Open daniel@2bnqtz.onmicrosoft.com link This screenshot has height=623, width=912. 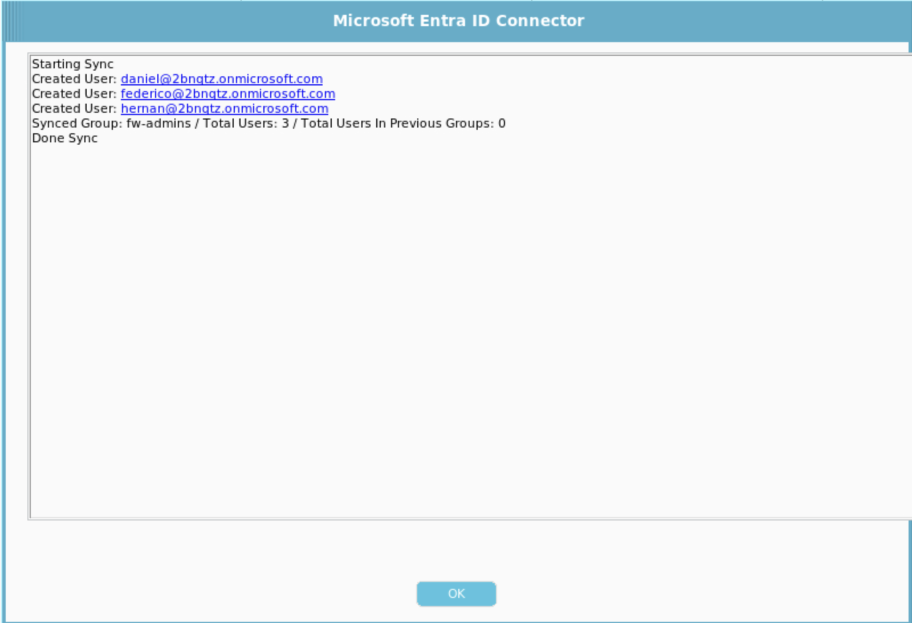tap(222, 79)
